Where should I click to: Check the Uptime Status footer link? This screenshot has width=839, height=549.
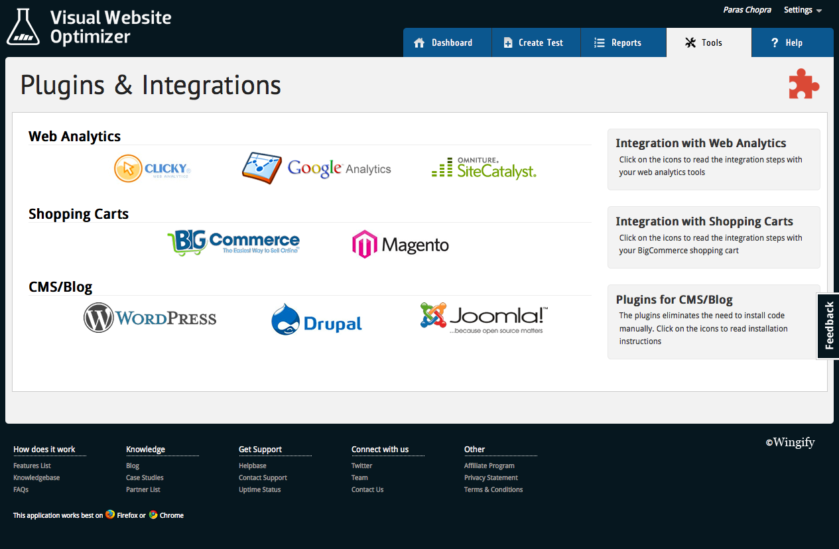tap(260, 489)
